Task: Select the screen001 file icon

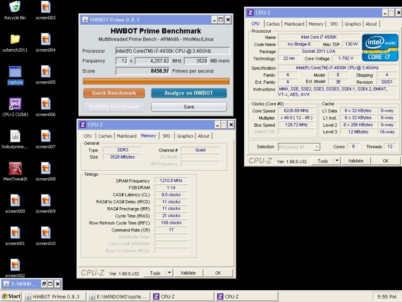Action: (x=15, y=233)
